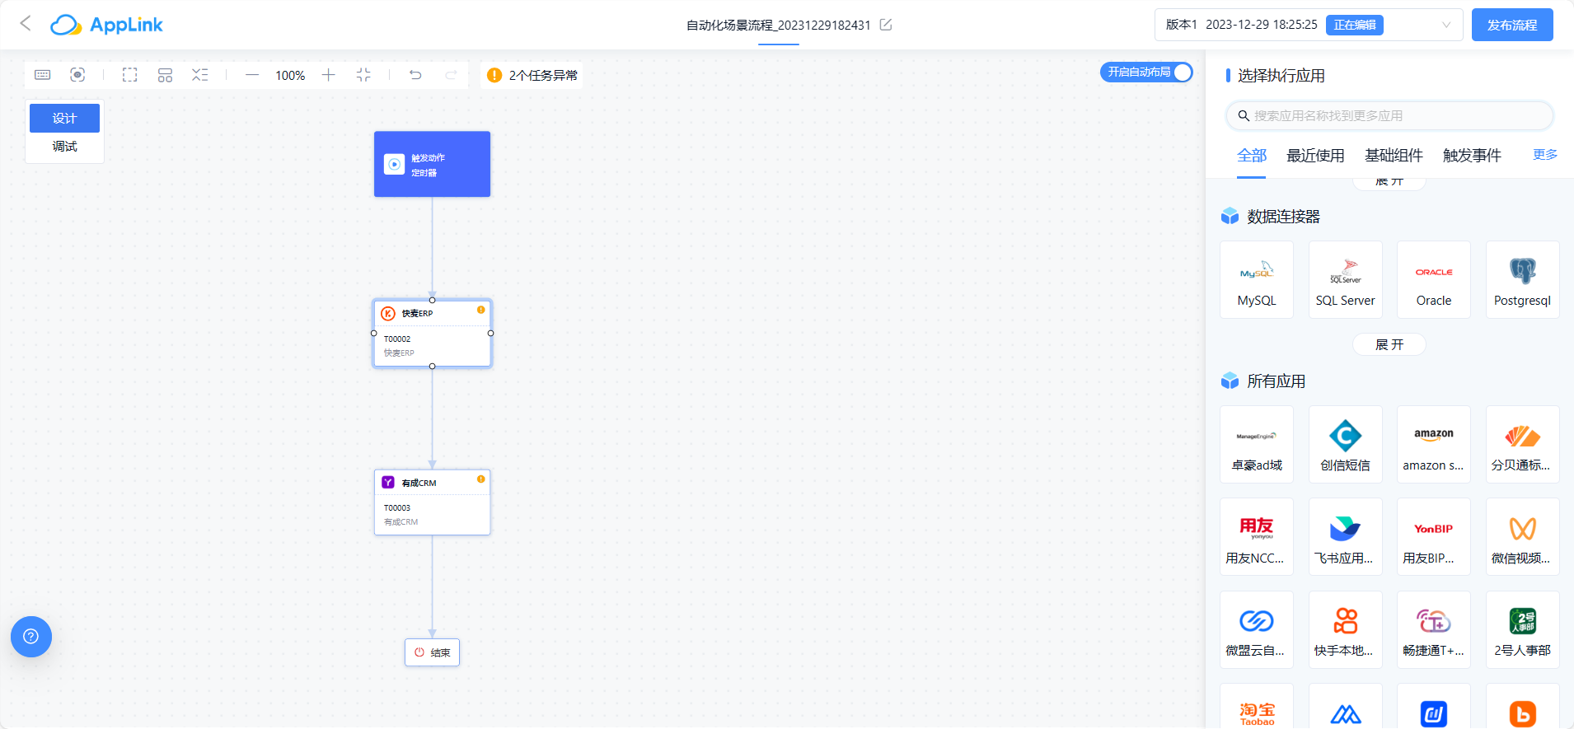Select the 卓豪ad域 app
This screenshot has height=729, width=1574.
click(1257, 445)
